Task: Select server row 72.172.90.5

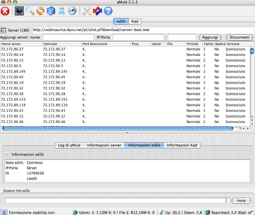Action: (x=125, y=66)
